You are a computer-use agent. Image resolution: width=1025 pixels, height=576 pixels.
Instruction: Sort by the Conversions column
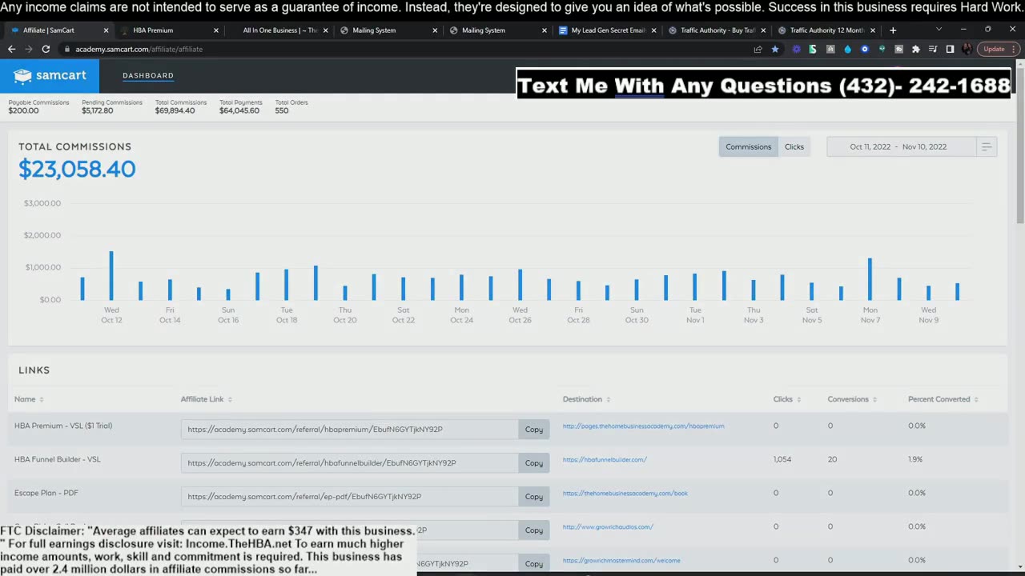pos(852,399)
